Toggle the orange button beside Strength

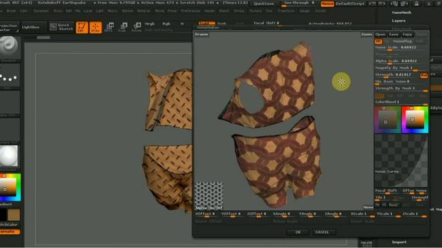[x=423, y=75]
